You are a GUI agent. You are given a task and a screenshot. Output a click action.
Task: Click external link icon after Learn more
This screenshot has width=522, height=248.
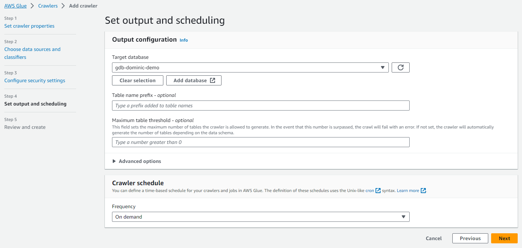423,191
